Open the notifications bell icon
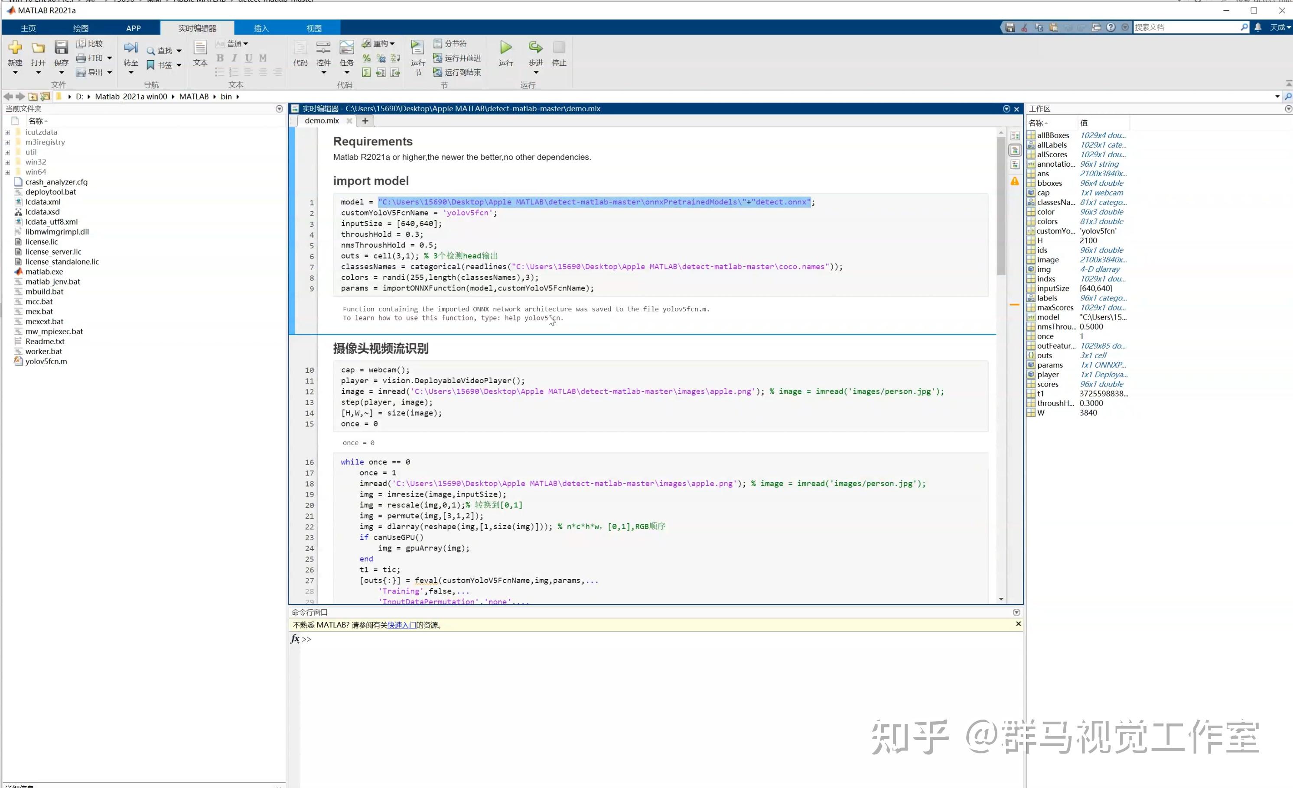 [x=1257, y=27]
